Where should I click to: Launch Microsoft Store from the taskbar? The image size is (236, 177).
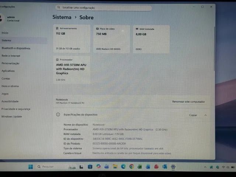(90, 167)
